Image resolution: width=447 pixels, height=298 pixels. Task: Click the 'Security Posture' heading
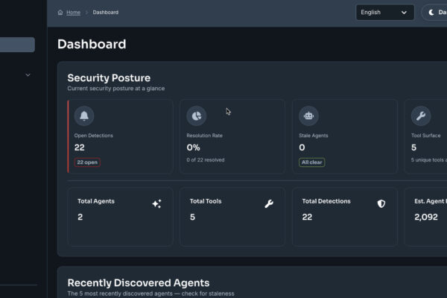click(x=109, y=77)
